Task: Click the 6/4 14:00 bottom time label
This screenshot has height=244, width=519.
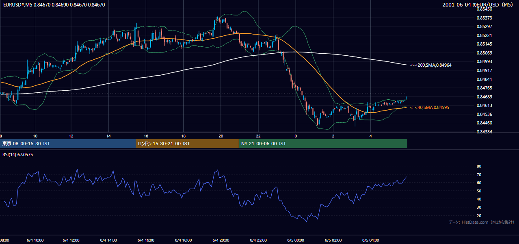Action: [x=108, y=240]
